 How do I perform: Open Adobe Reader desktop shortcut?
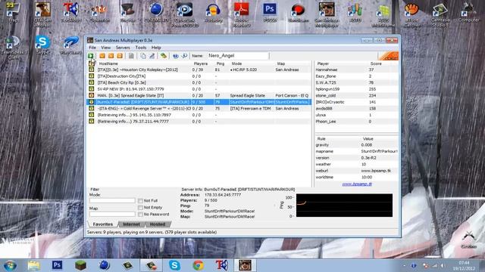[x=242, y=14]
